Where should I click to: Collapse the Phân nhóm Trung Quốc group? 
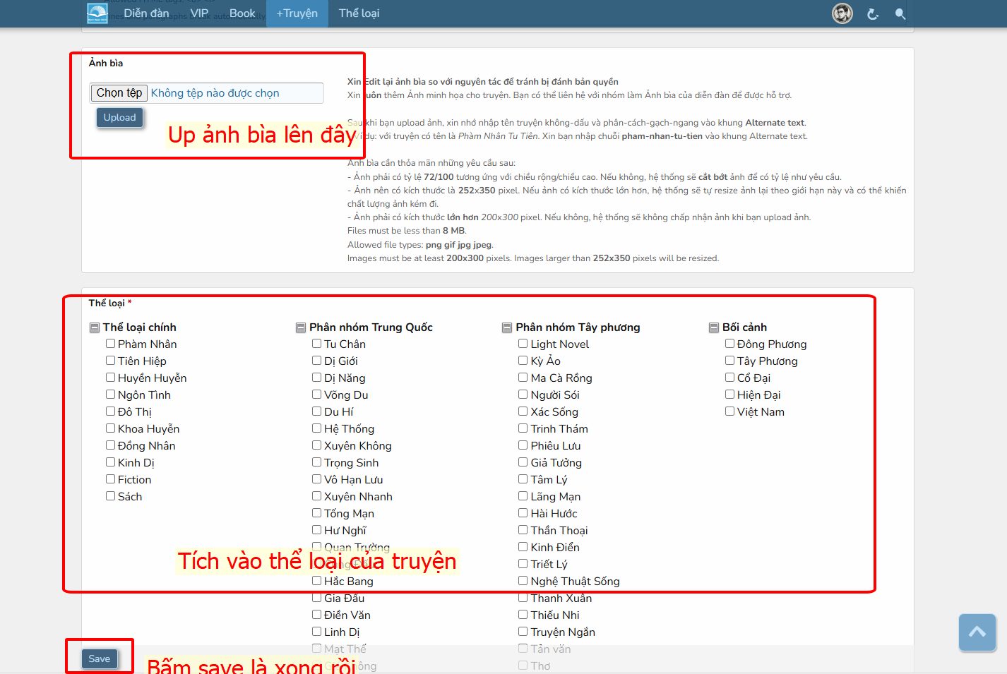click(301, 327)
